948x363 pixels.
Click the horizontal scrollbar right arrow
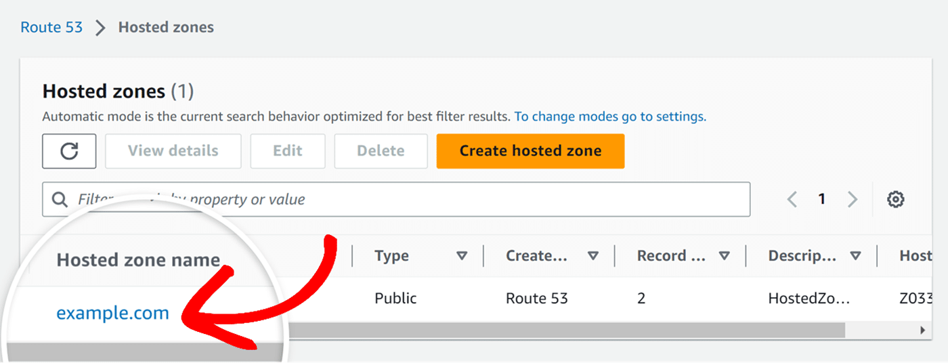(922, 330)
